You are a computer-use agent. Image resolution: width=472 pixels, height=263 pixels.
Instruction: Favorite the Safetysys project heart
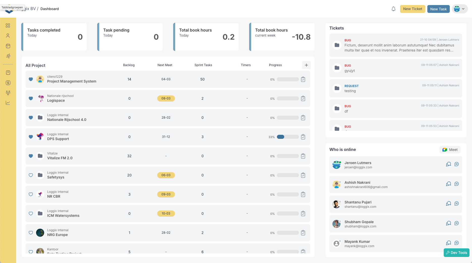[x=31, y=175]
